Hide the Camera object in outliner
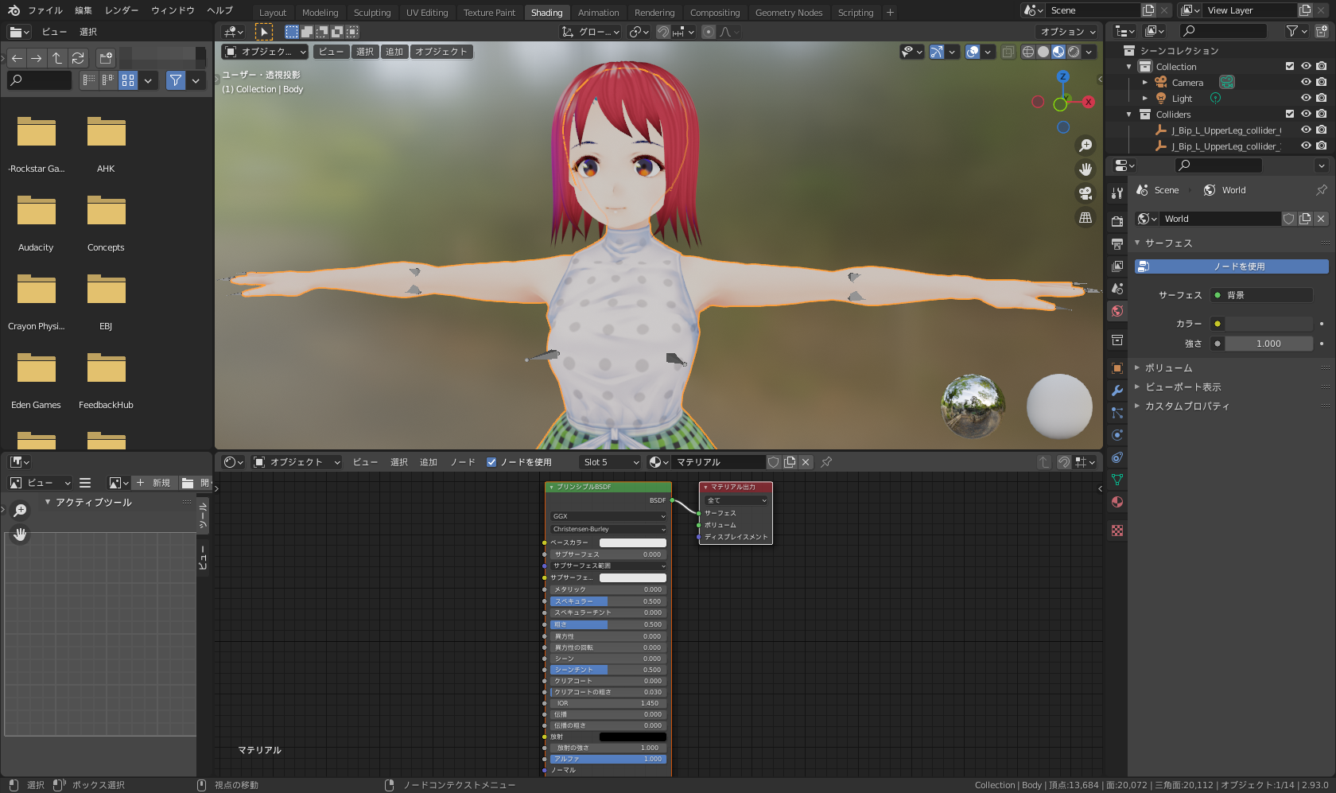Viewport: 1336px width, 793px height. pyautogui.click(x=1306, y=82)
